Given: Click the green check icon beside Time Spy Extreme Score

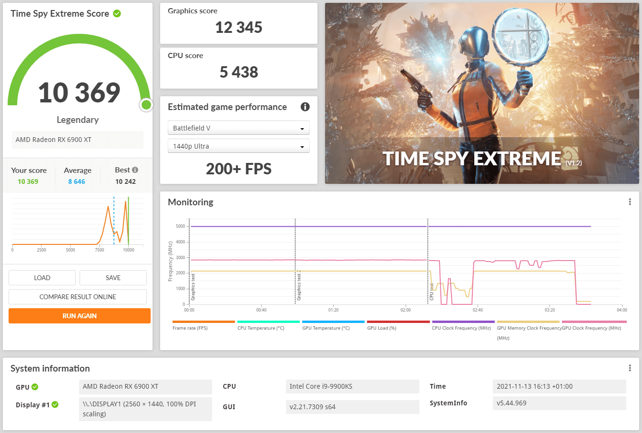Looking at the screenshot, I should click(117, 13).
